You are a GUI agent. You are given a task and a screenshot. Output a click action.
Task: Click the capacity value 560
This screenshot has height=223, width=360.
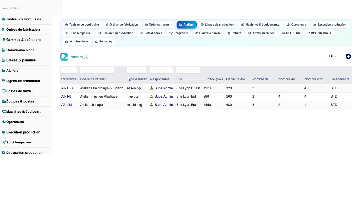pyautogui.click(x=229, y=96)
